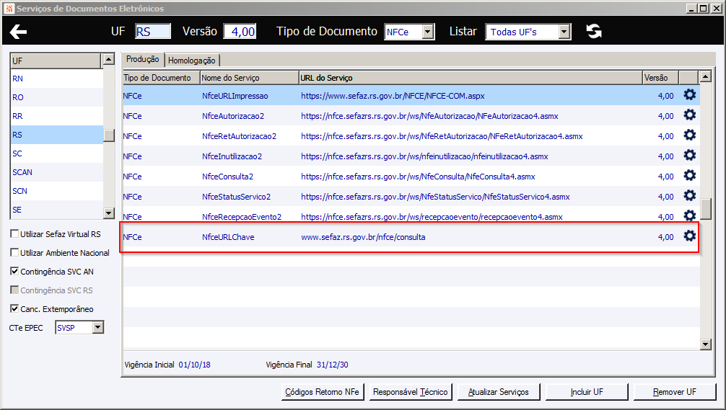Switch to the Homologação tab
The image size is (726, 410).
(x=192, y=60)
